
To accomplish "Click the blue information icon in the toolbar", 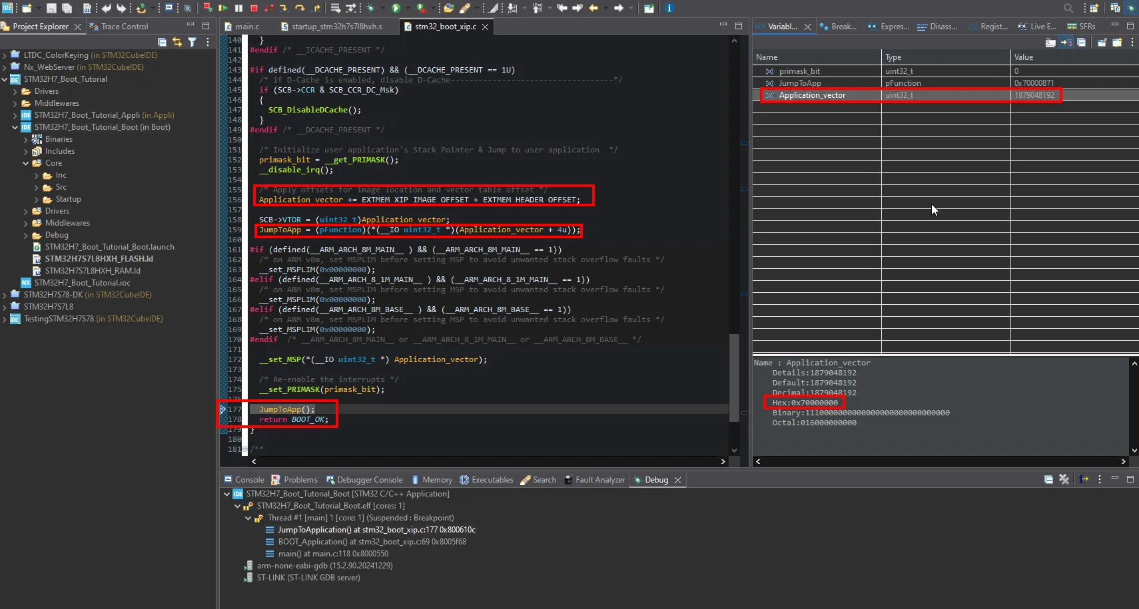I will pos(669,8).
